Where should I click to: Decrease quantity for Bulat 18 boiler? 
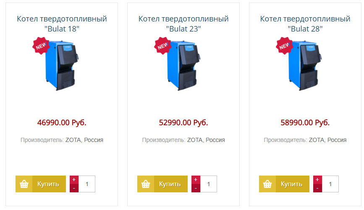pos(74,188)
